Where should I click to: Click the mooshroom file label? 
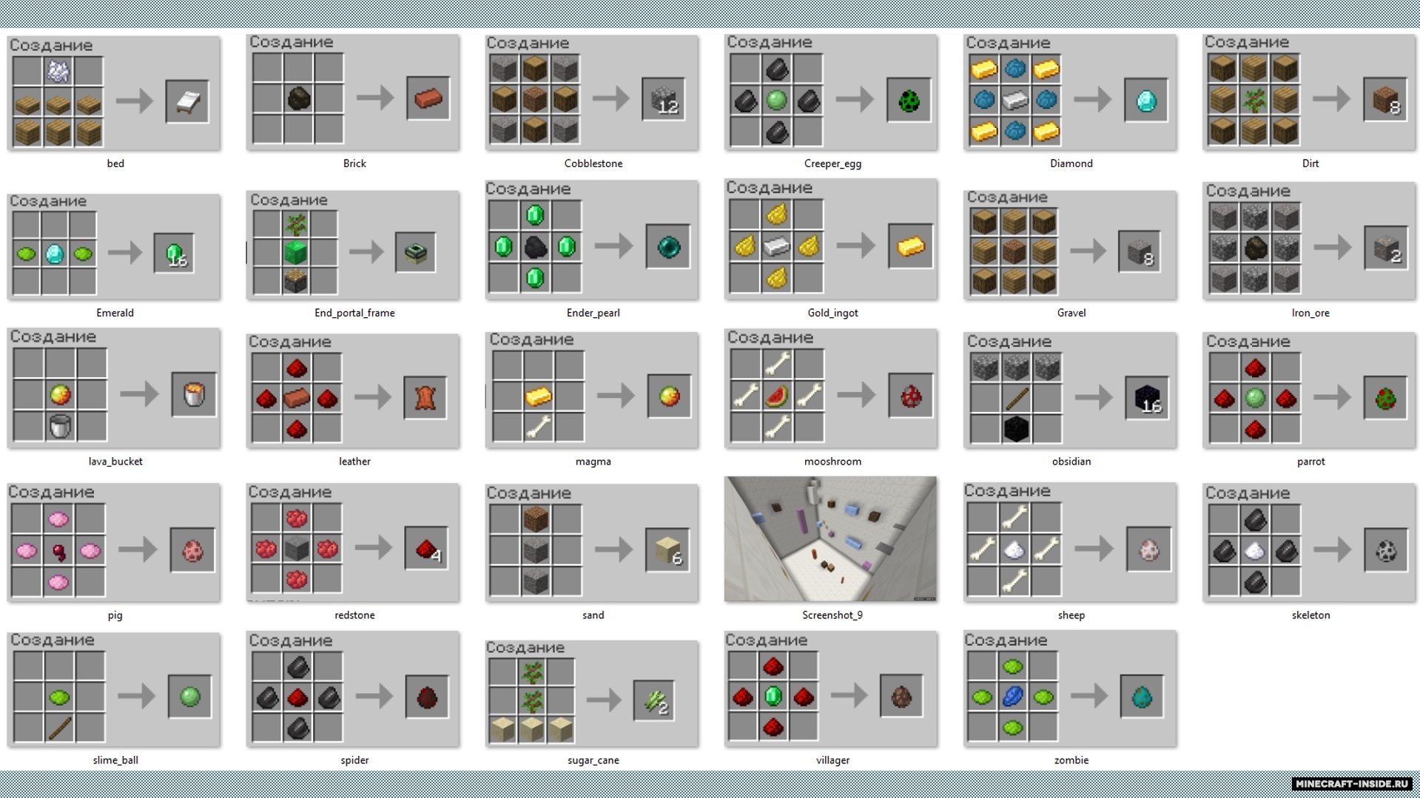coord(832,461)
